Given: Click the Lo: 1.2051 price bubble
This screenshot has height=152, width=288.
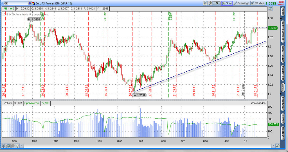Looking at the screenshot, I should tap(139, 95).
